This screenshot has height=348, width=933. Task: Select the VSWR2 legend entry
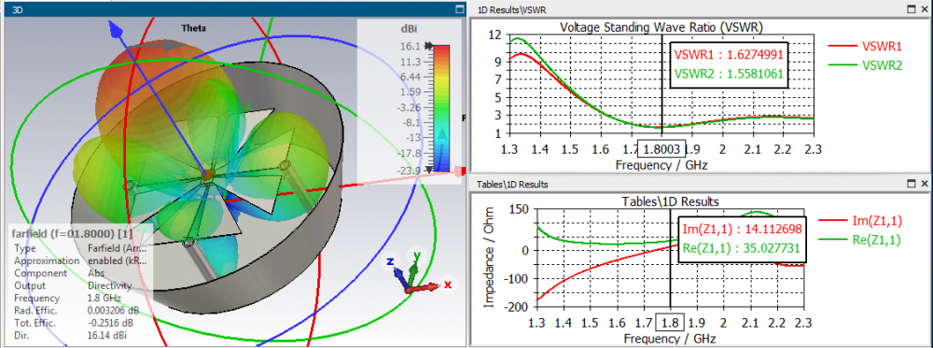(865, 66)
